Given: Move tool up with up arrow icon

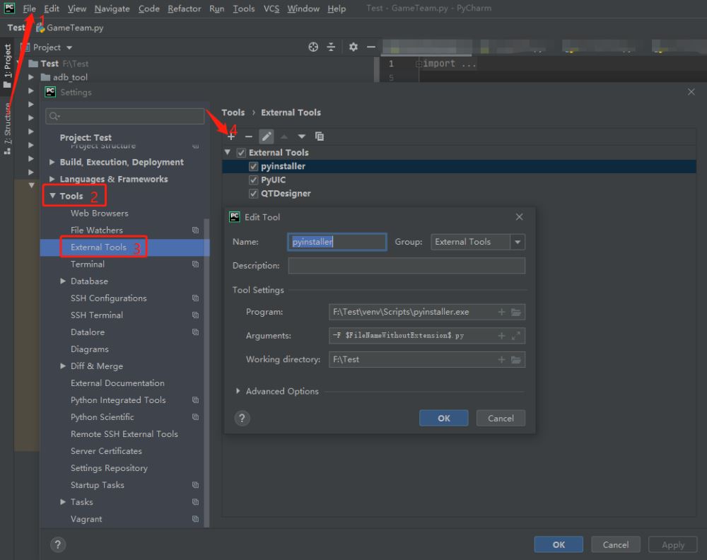Looking at the screenshot, I should (x=284, y=136).
